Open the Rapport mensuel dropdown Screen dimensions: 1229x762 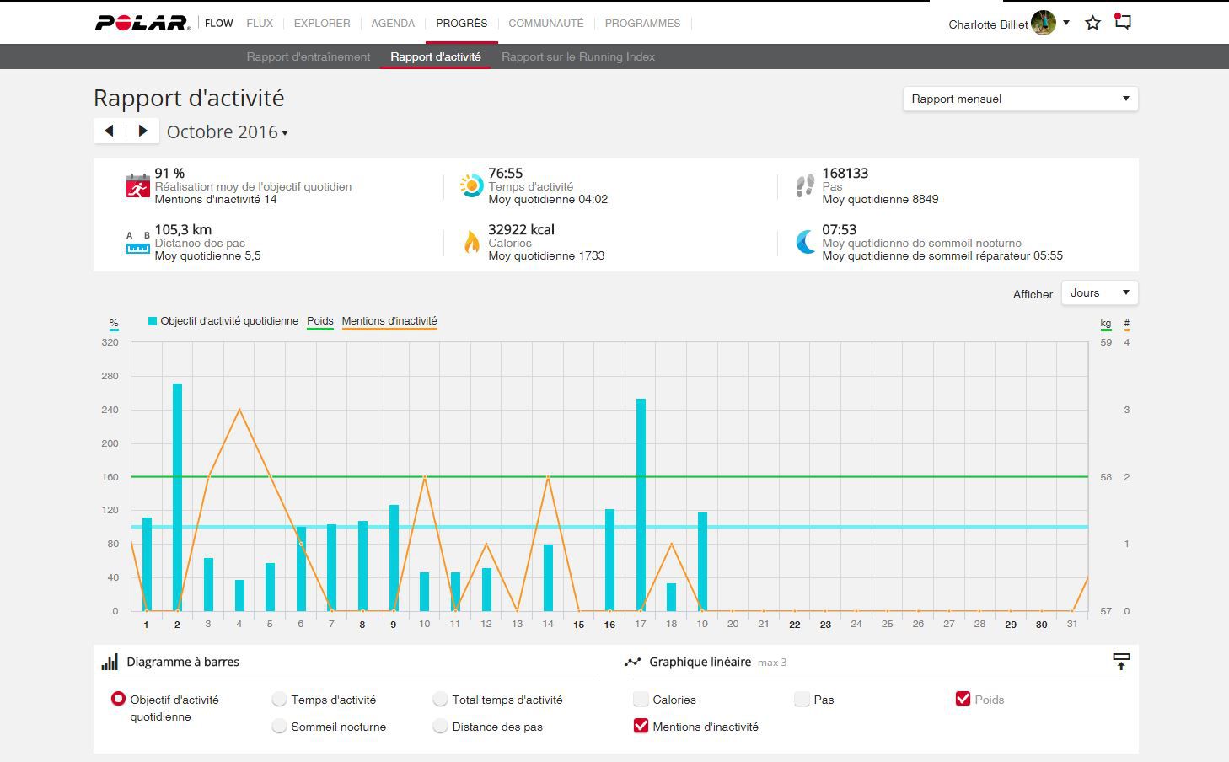point(1020,99)
